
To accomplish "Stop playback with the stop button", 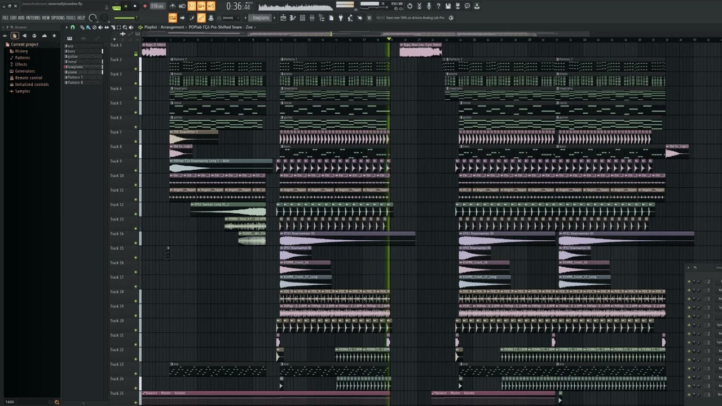I will [x=135, y=6].
